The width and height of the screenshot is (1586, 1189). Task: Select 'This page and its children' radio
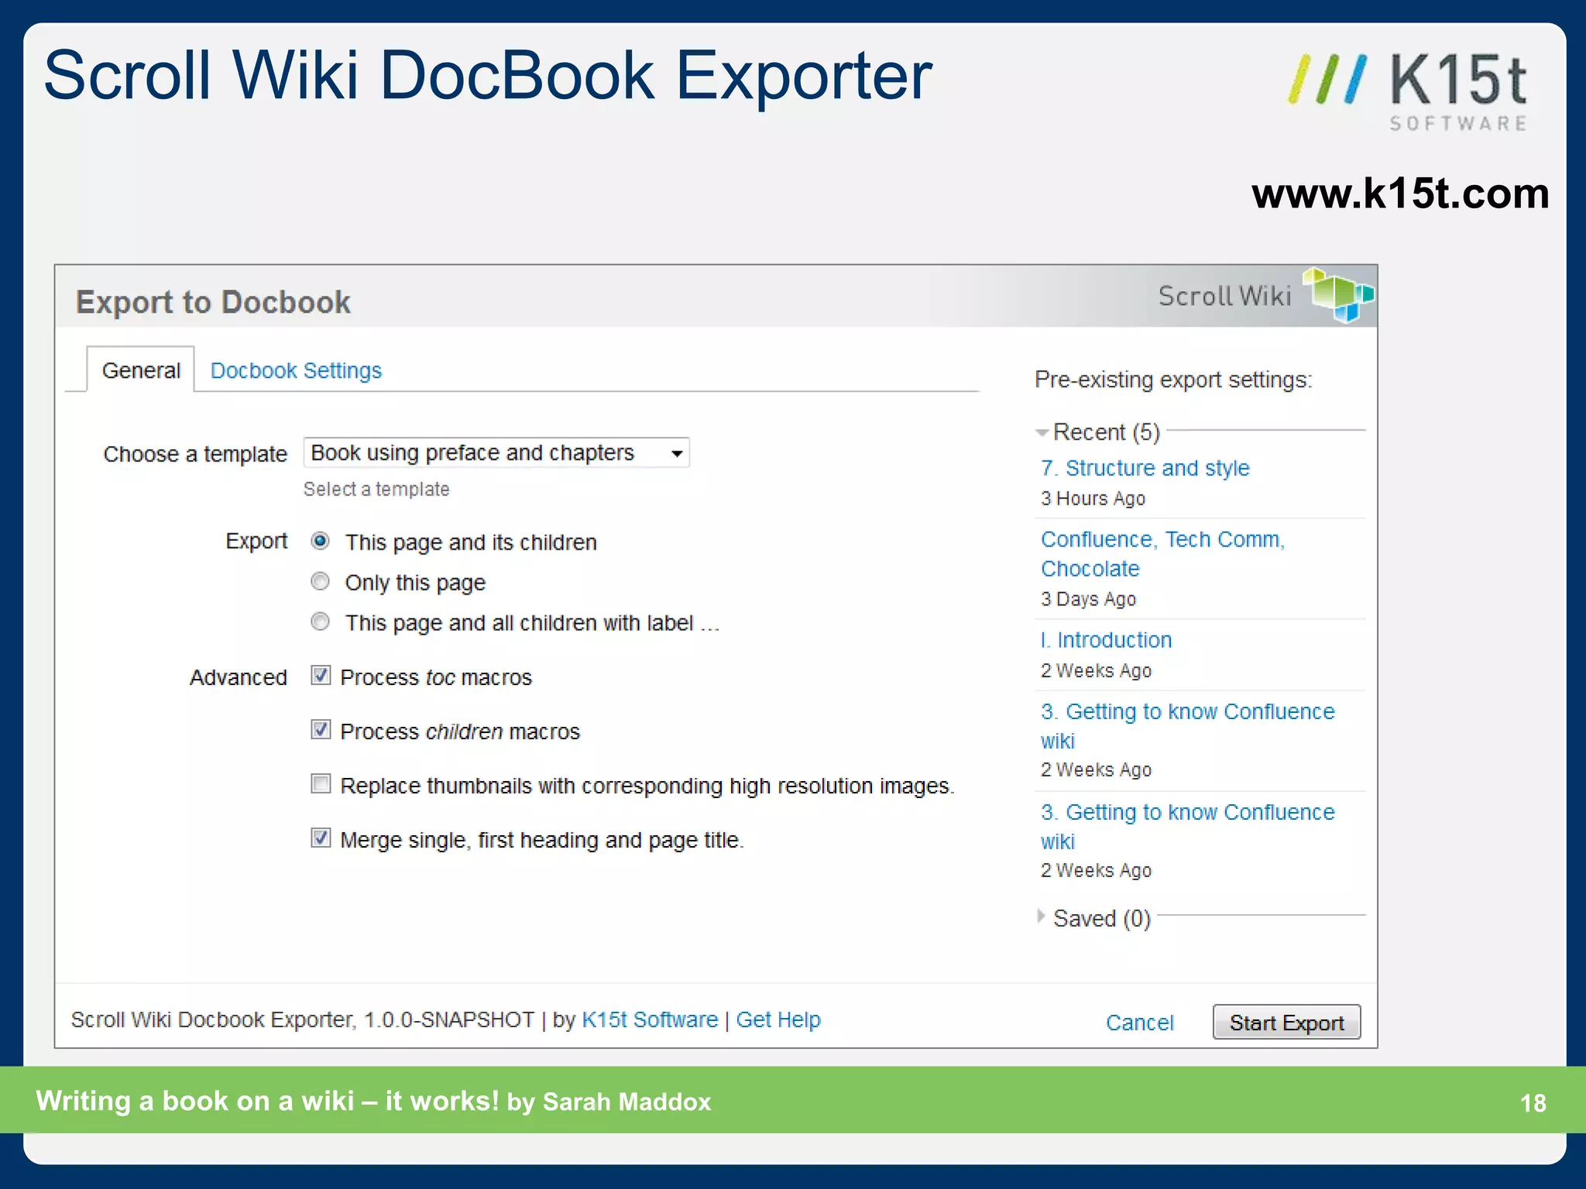[x=320, y=541]
